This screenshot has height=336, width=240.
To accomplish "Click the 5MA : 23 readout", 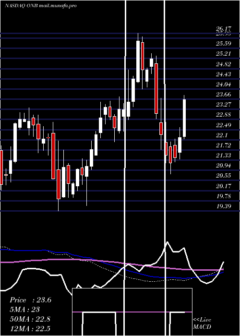I will (x=24, y=310).
